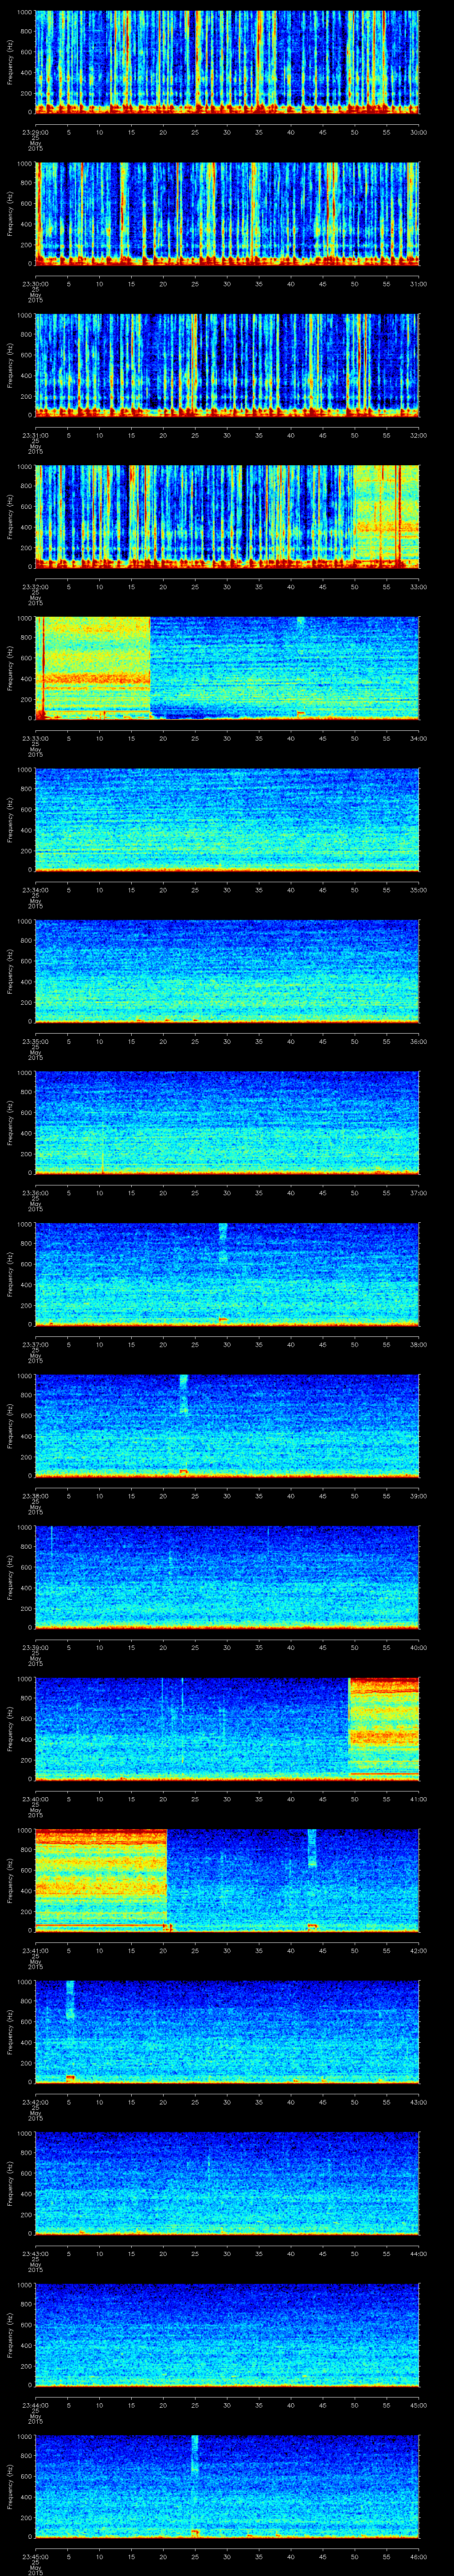
Task: Select the spectrogram panel starting at 23:33:00
Action: 227,668
